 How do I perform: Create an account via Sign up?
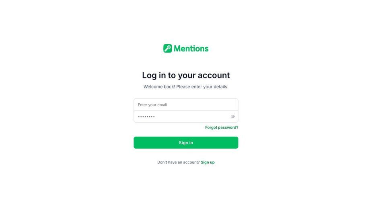coord(208,162)
